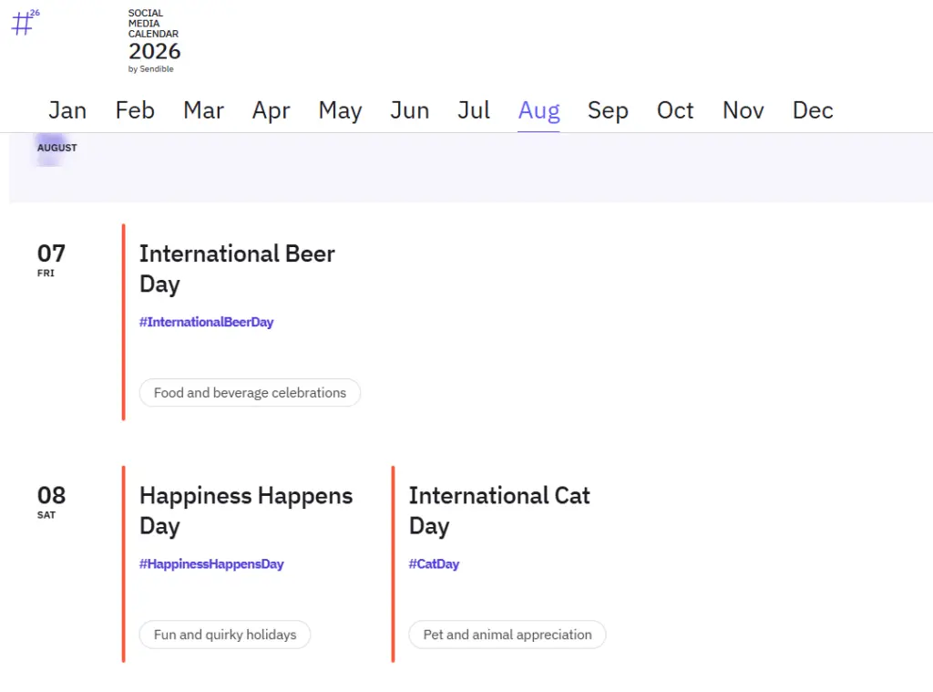This screenshot has height=692, width=933.
Task: Select the Dec month tab
Action: click(813, 110)
